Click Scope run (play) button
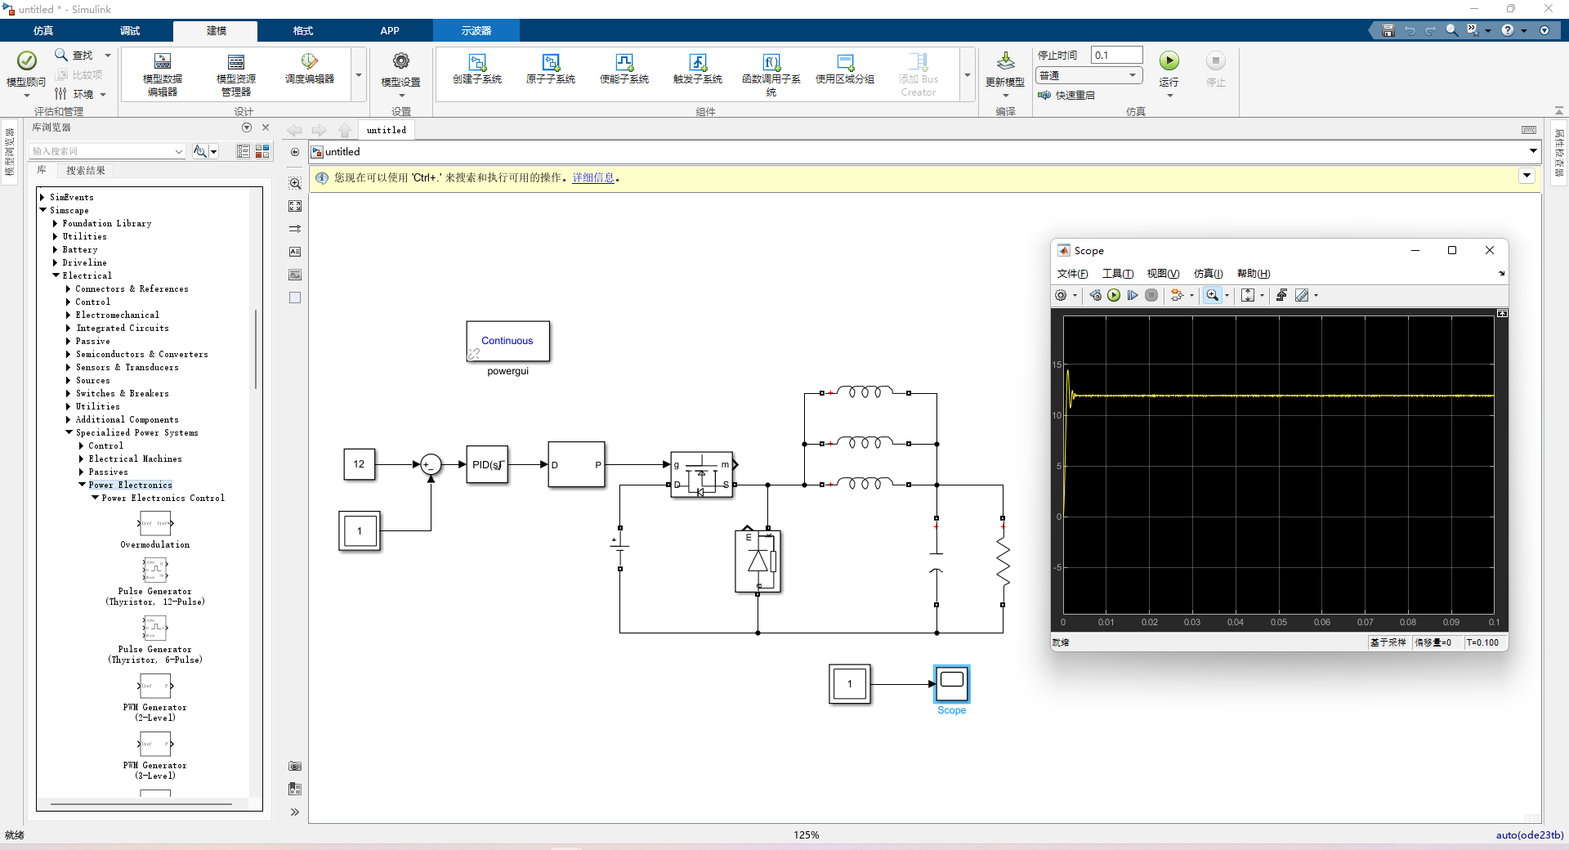Viewport: 1569px width, 850px height. pyautogui.click(x=1114, y=295)
